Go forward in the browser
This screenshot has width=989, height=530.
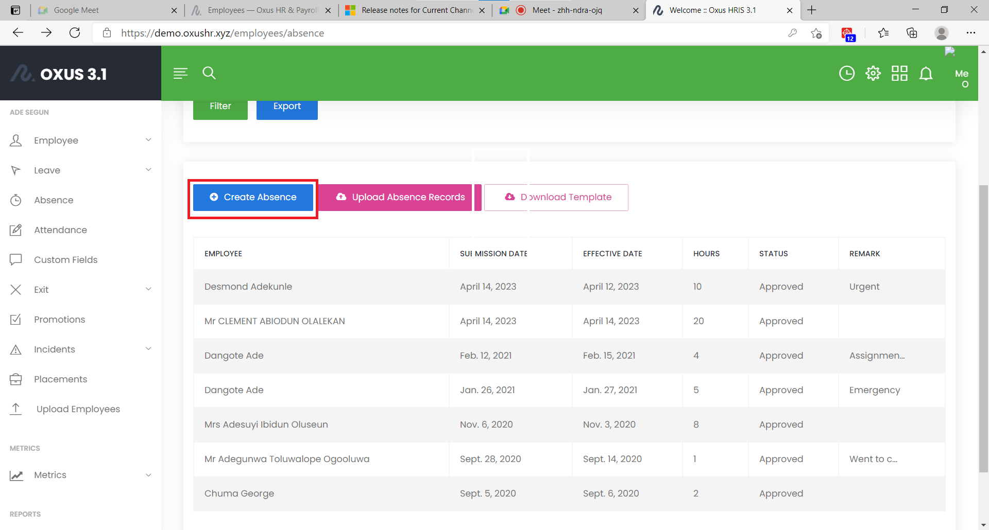click(x=46, y=33)
